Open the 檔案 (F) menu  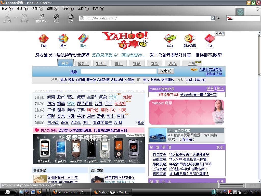click(7, 9)
